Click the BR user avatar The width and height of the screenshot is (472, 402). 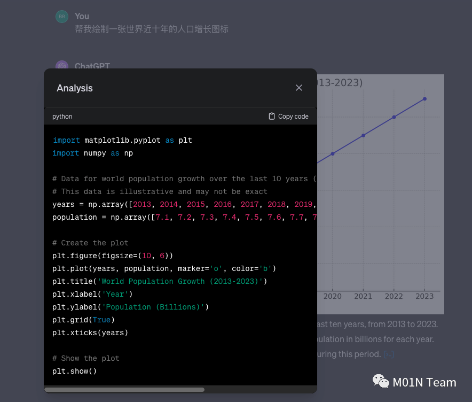click(62, 17)
